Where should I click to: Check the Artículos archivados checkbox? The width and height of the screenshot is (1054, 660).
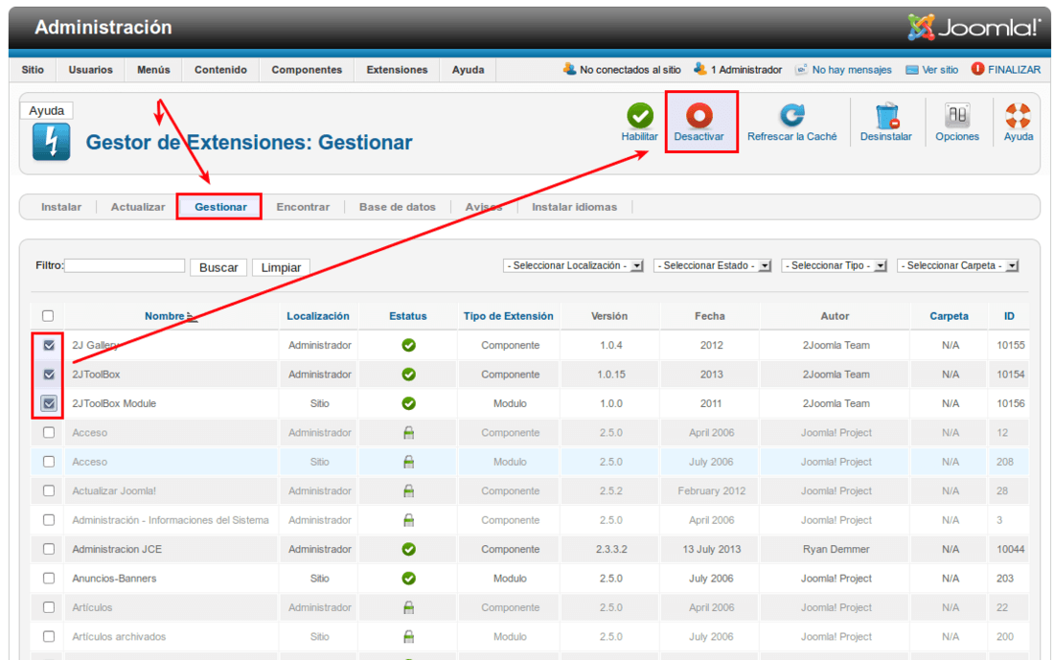[x=49, y=636]
